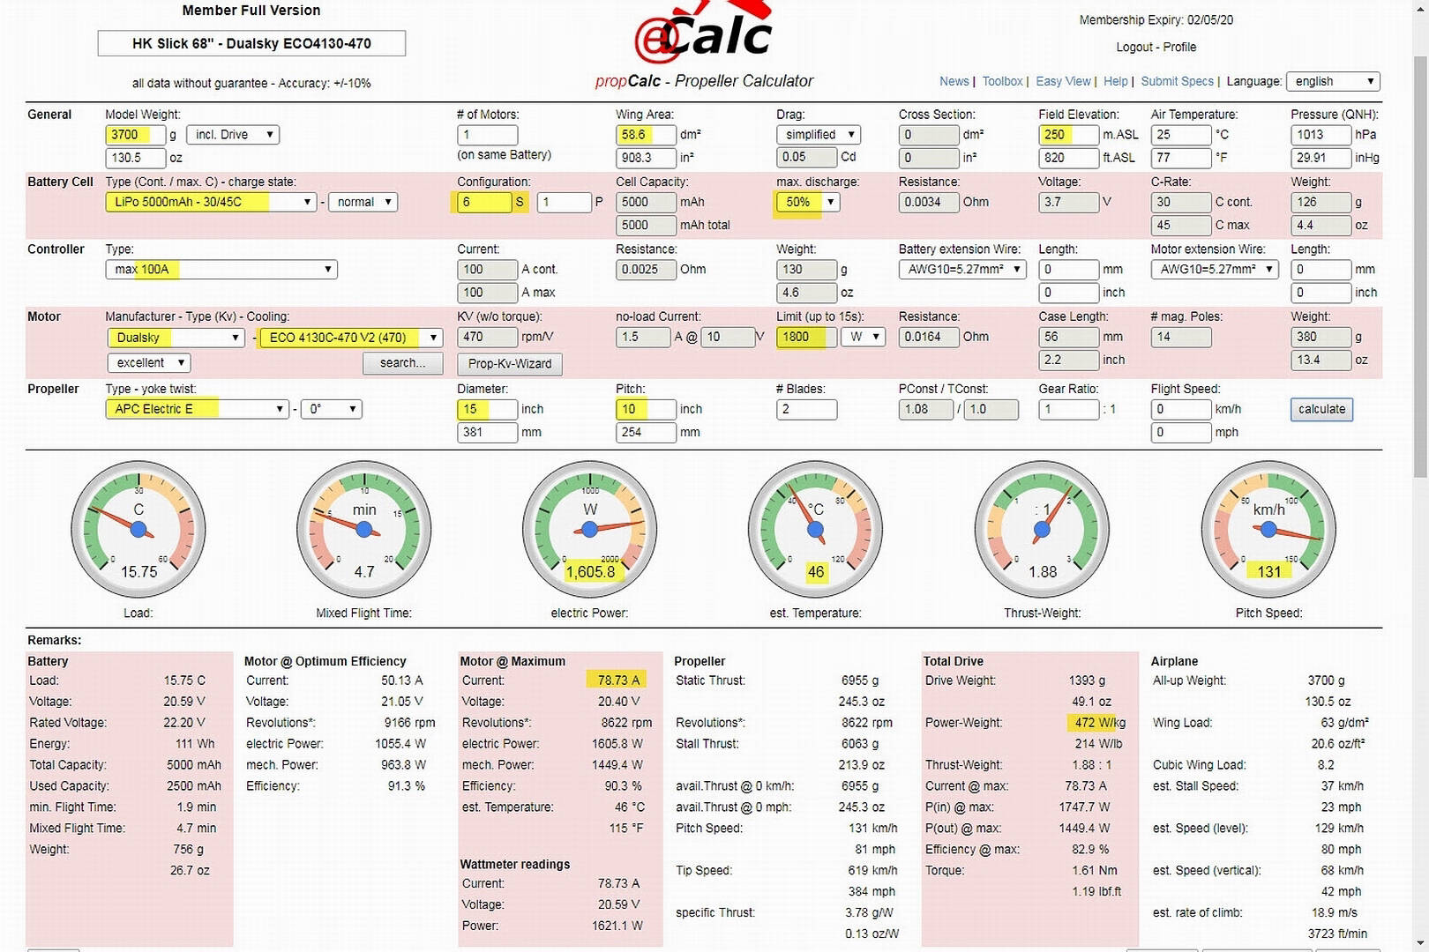Click the Wing Area dm² field
The width and height of the screenshot is (1429, 952).
pos(646,135)
